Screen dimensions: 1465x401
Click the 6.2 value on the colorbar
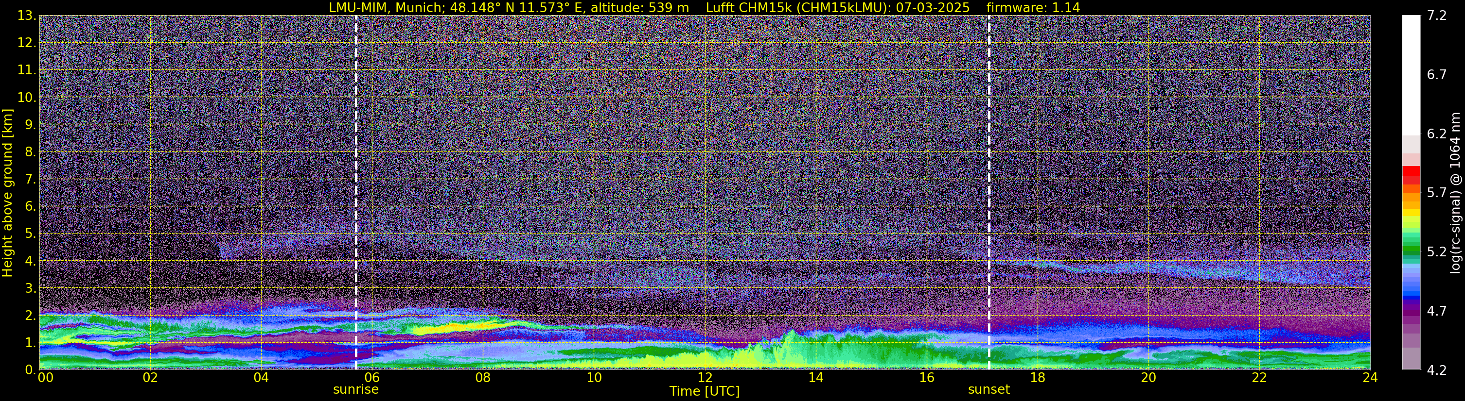tap(1437, 134)
